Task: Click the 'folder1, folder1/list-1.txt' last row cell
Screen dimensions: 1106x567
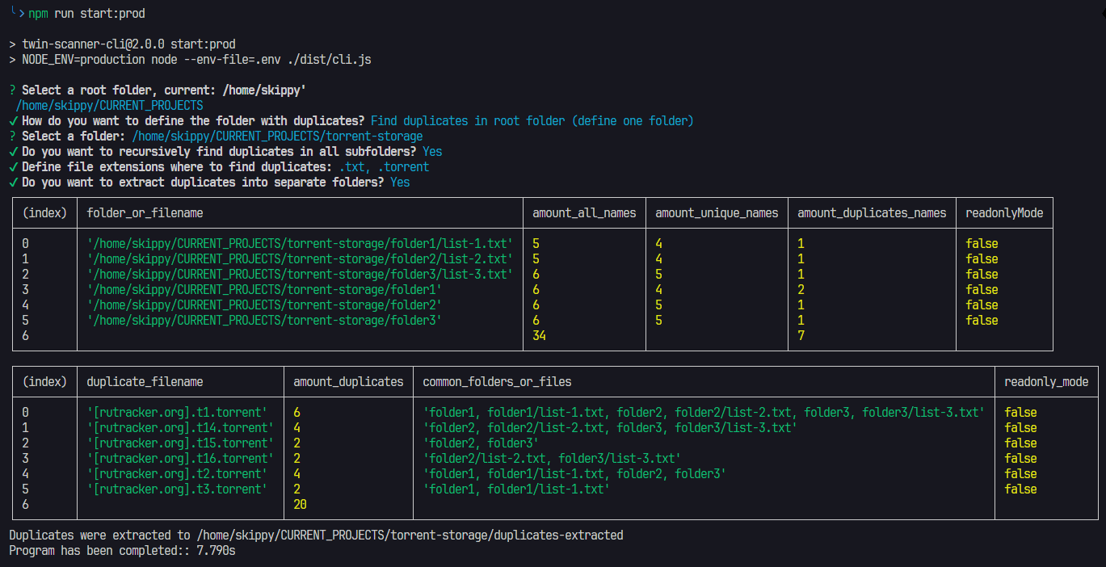Action: point(516,489)
